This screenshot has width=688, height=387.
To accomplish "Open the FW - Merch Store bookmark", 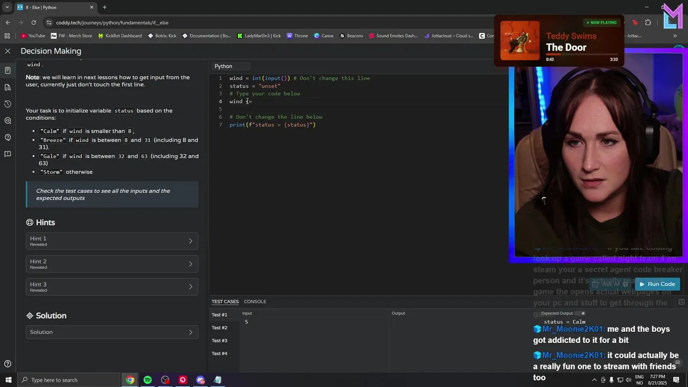I will [71, 36].
